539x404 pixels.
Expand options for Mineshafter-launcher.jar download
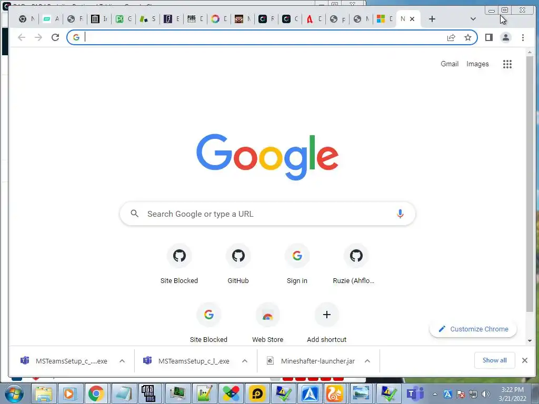[367, 361]
